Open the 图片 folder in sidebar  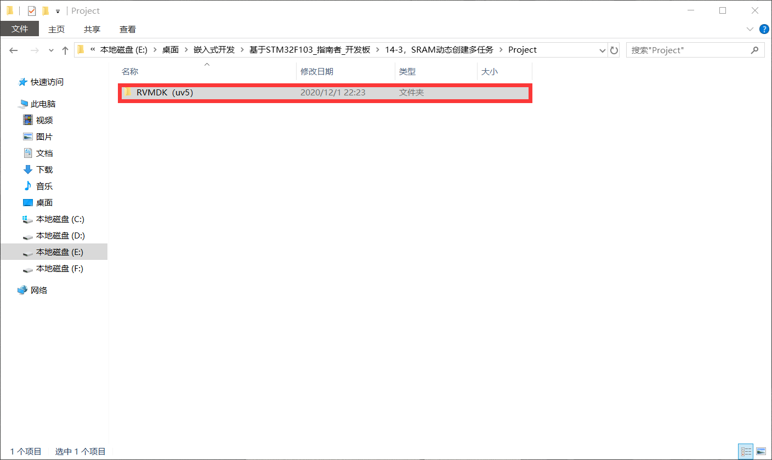coord(44,137)
